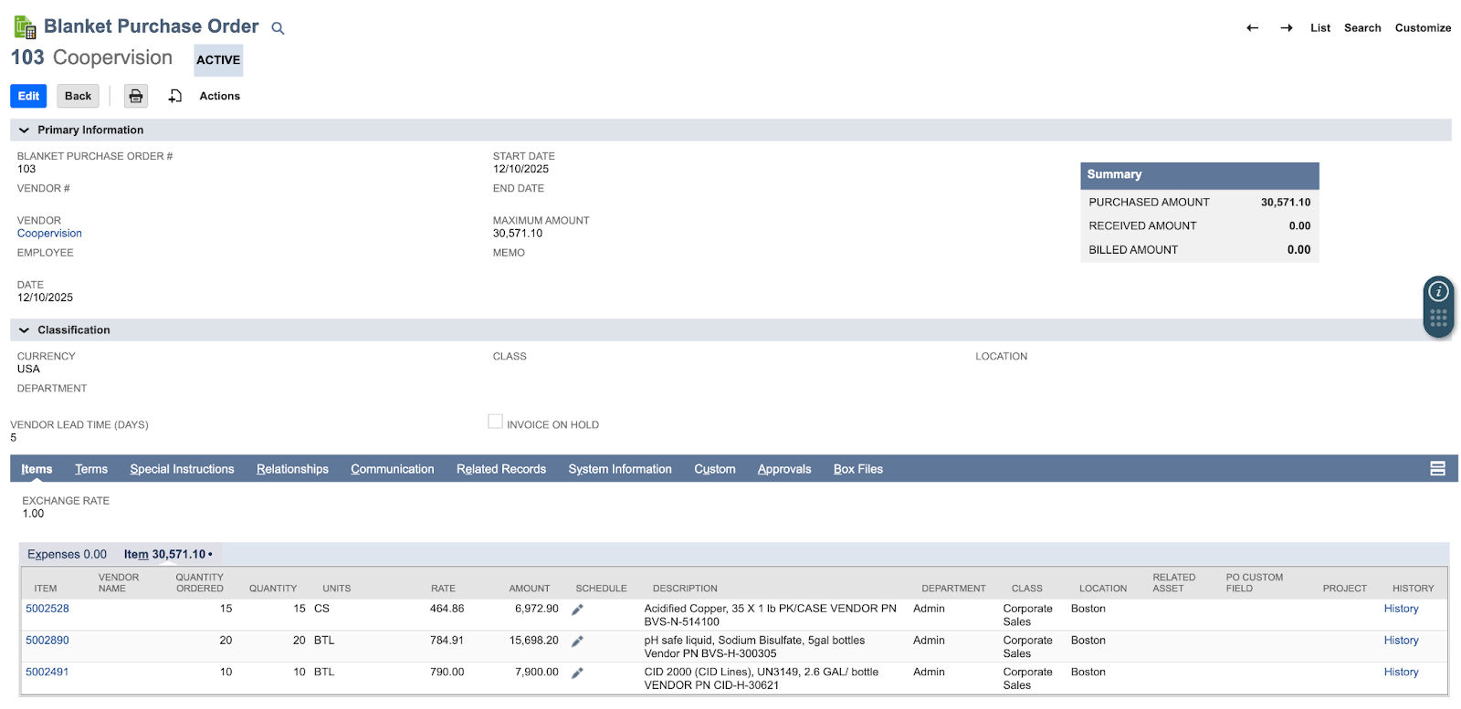
Task: Click the print icon button
Action: (x=136, y=96)
